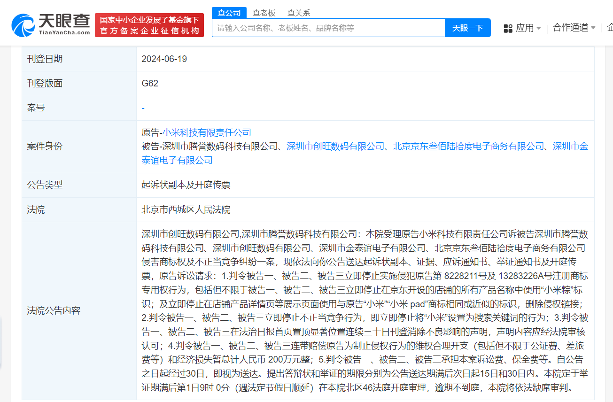Click the 应用 label in the header
The width and height of the screenshot is (613, 402).
[x=525, y=28]
